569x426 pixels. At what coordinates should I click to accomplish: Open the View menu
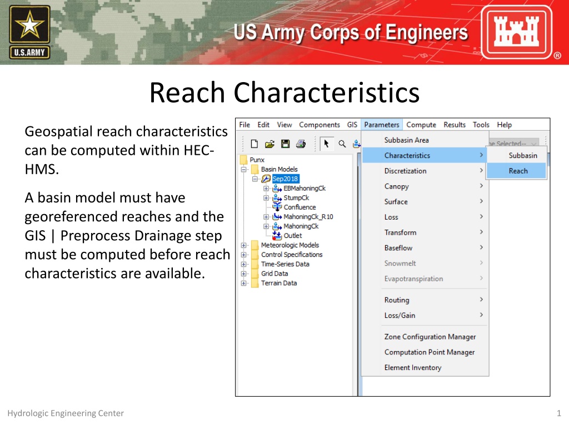pos(284,125)
